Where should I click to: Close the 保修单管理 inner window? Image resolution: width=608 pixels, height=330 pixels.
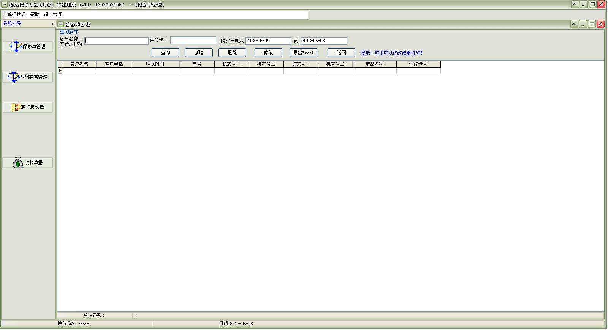tap(600, 24)
